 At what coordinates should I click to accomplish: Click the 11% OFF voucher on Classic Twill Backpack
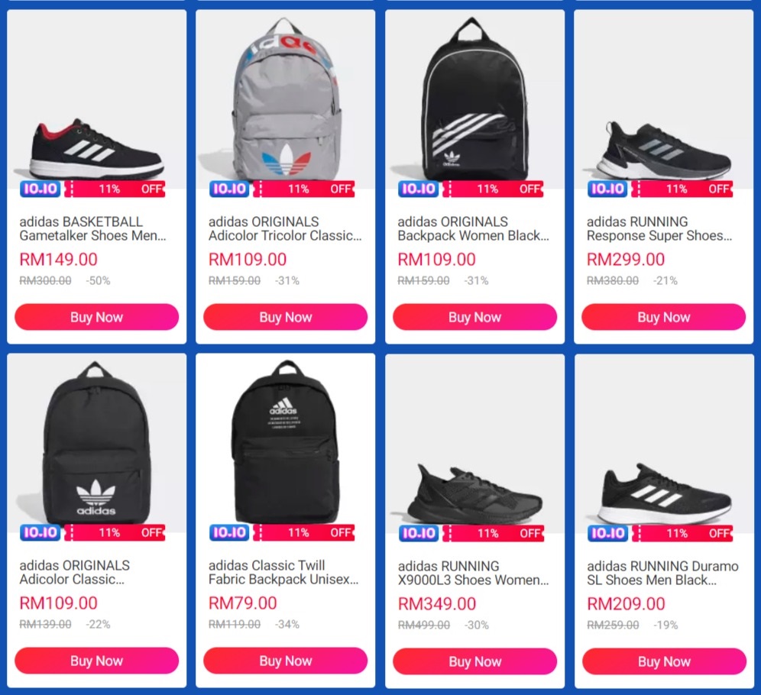pyautogui.click(x=304, y=532)
